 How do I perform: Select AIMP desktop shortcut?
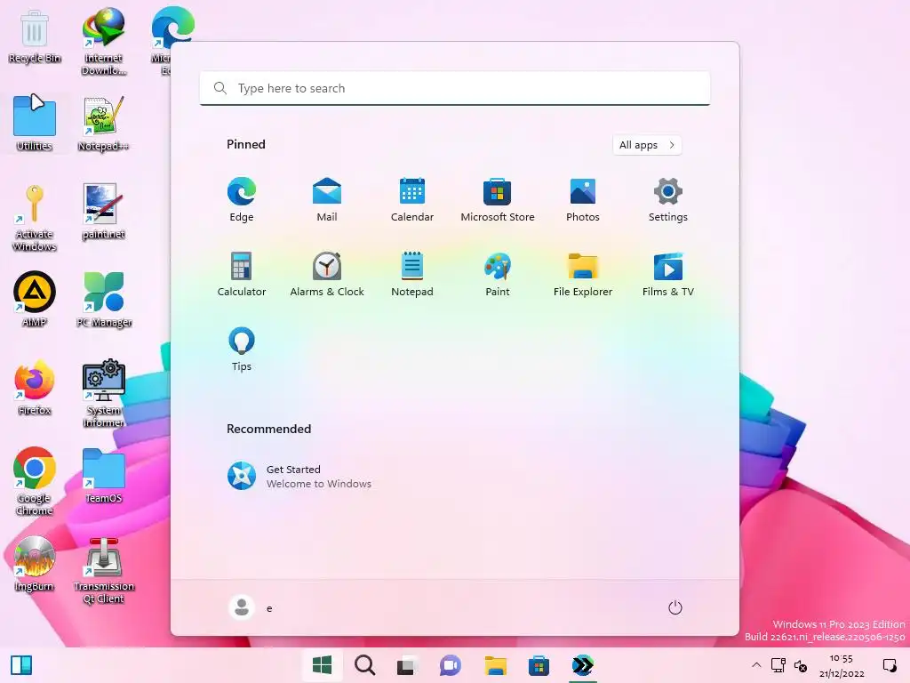[x=35, y=299]
